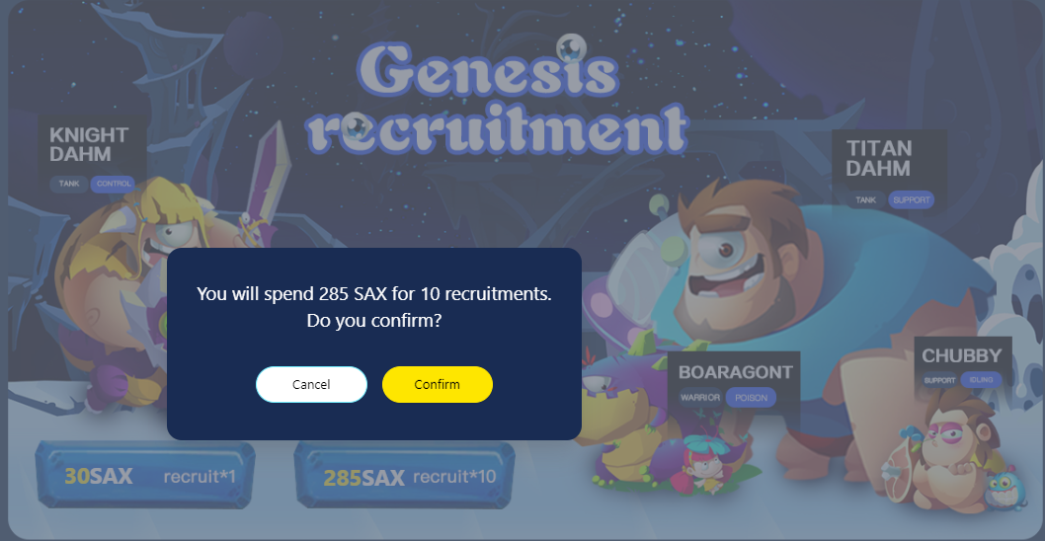Click the small blue monster mascot

[1004, 490]
